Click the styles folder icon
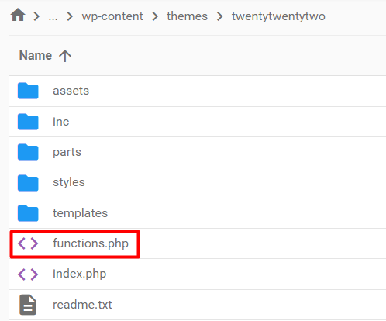This screenshot has width=386, height=321. pyautogui.click(x=28, y=182)
